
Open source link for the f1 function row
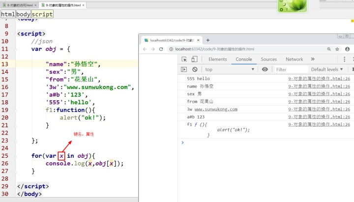click(x=319, y=124)
